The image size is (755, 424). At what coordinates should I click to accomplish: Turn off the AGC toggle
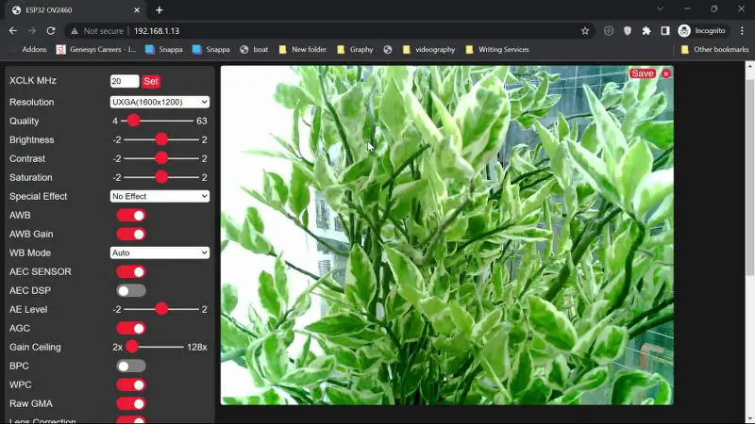tap(131, 328)
